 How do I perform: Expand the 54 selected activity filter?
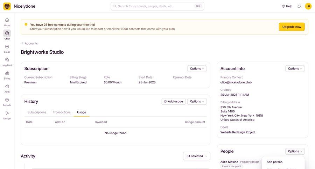click(197, 156)
